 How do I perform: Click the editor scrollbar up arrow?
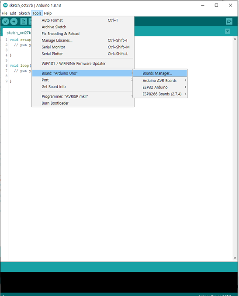(235, 39)
